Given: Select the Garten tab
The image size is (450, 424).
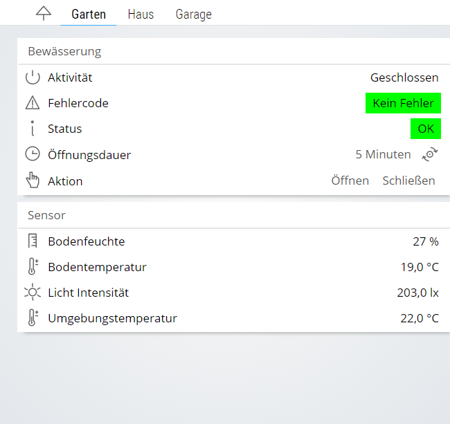Looking at the screenshot, I should coord(89,15).
